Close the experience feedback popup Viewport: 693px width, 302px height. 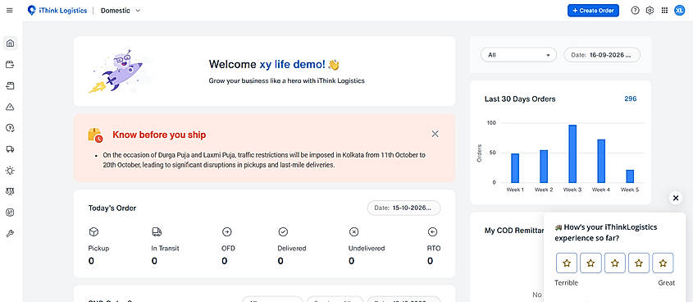point(675,198)
